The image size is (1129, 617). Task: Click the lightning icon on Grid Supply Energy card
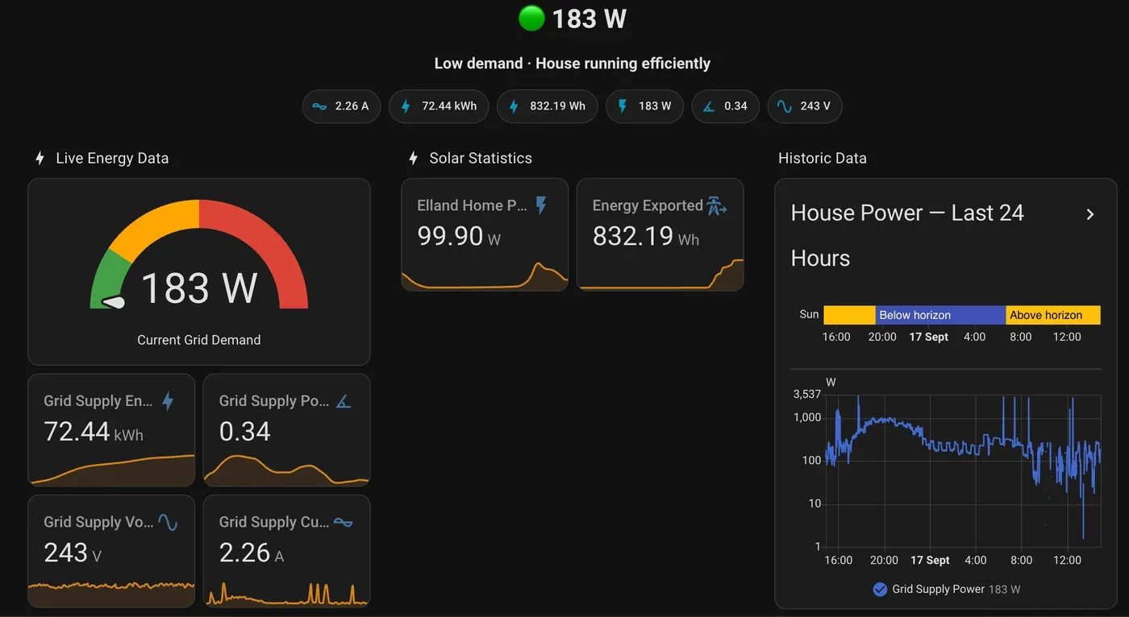168,401
